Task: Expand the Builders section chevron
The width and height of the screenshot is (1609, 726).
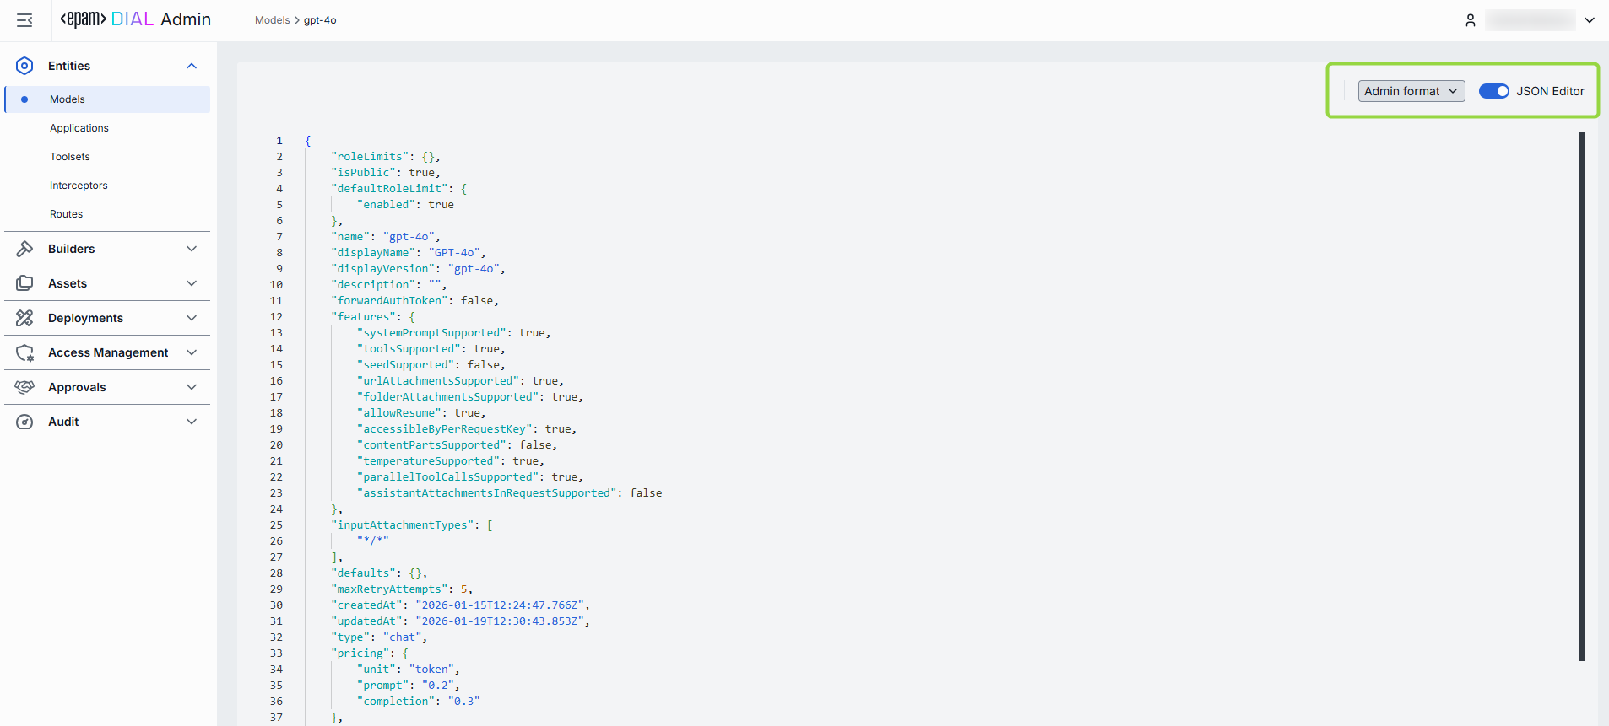Action: 192,249
